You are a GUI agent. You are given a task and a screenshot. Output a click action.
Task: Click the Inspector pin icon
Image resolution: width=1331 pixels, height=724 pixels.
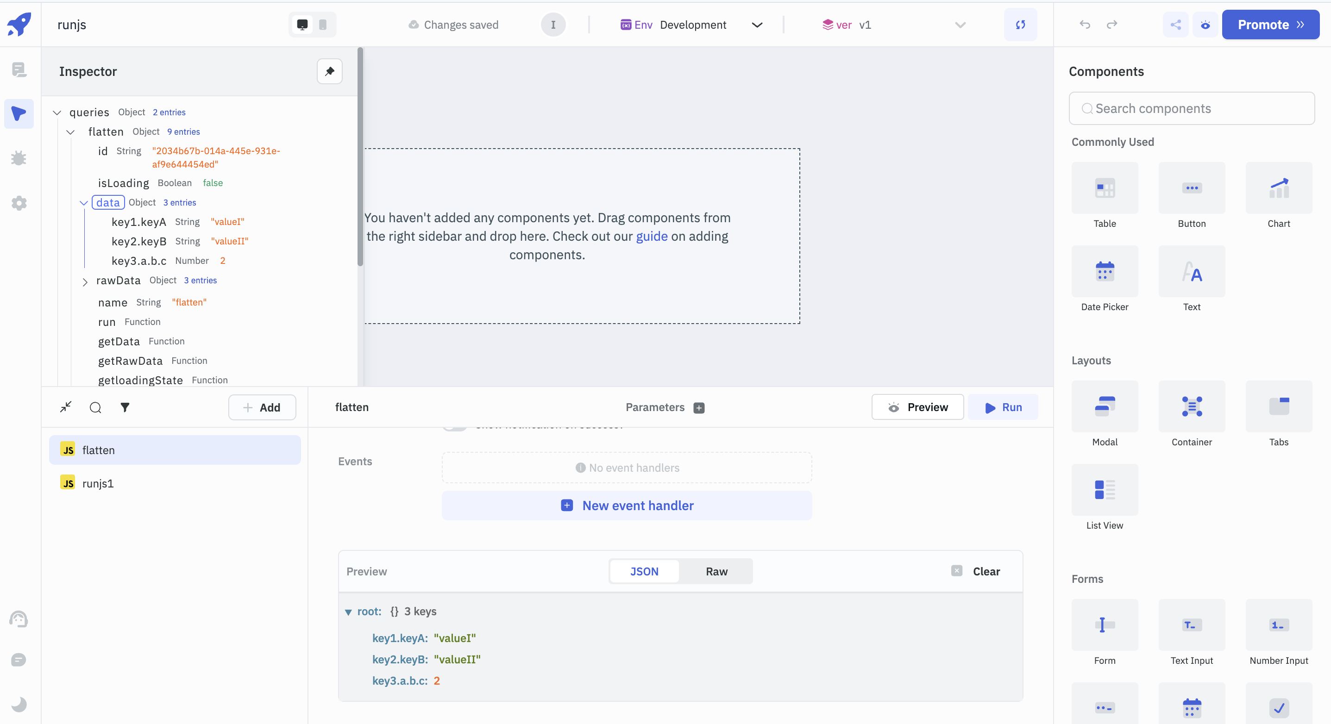330,71
